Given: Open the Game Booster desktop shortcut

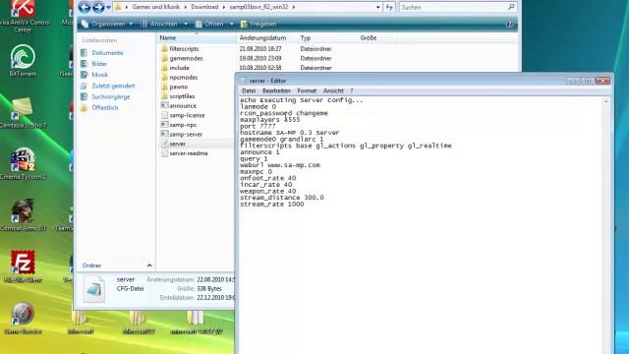Looking at the screenshot, I should (23, 319).
